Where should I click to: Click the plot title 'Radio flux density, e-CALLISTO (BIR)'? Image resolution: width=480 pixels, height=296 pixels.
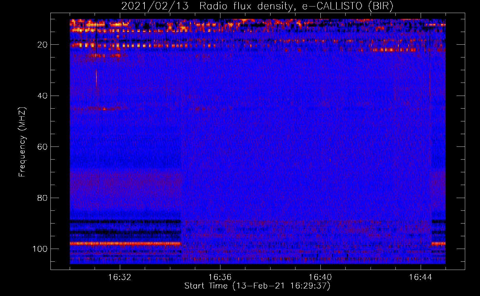296,6
